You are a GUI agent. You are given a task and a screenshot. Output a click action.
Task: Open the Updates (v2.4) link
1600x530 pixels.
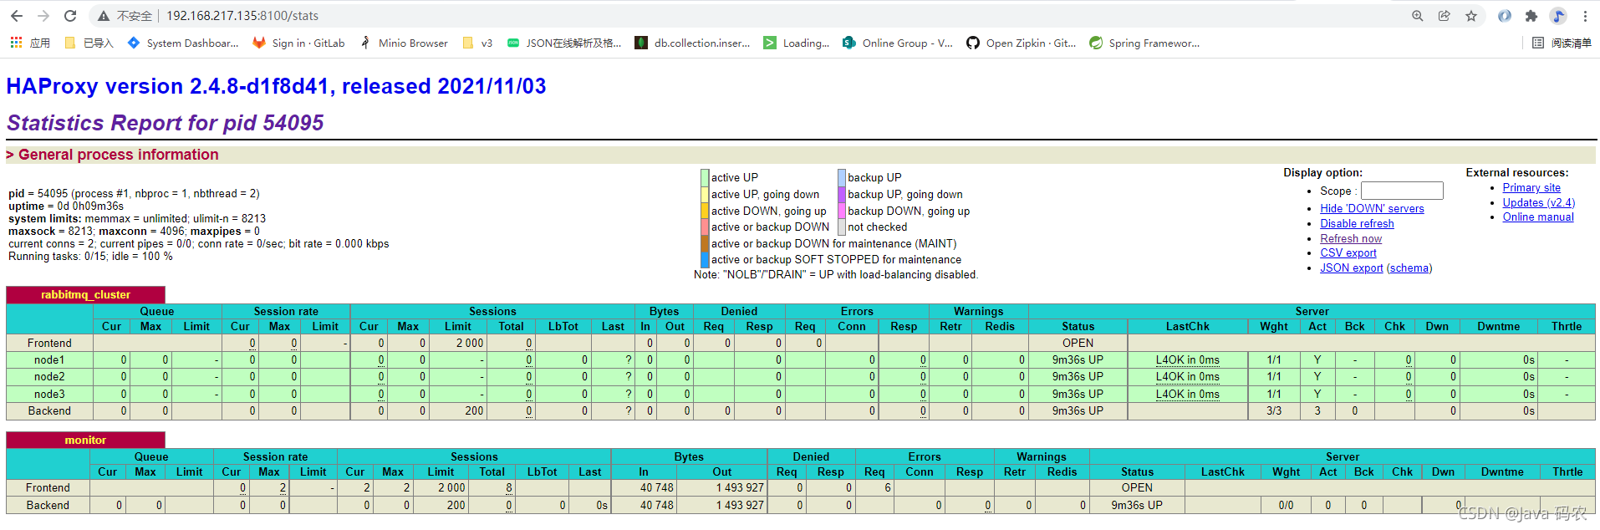click(x=1538, y=203)
